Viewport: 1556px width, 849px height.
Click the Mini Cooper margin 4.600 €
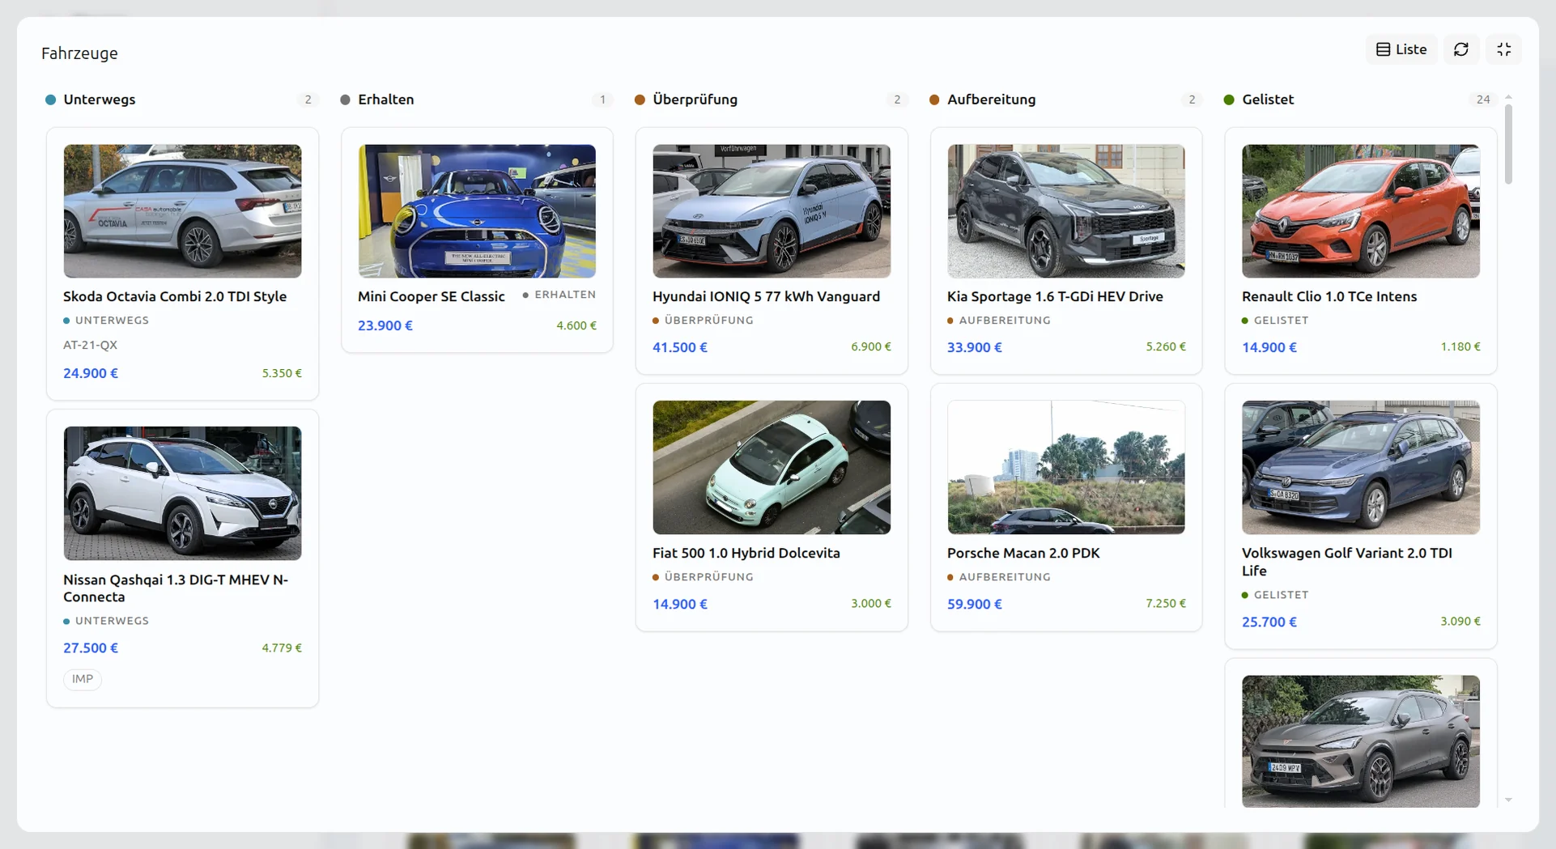click(576, 325)
